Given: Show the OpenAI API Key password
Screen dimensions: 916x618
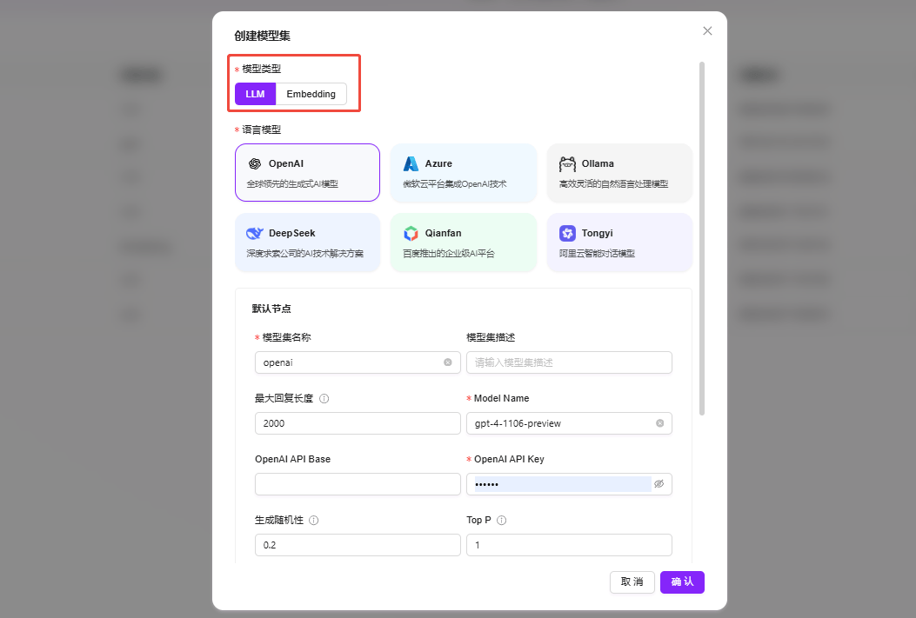Looking at the screenshot, I should (x=659, y=484).
